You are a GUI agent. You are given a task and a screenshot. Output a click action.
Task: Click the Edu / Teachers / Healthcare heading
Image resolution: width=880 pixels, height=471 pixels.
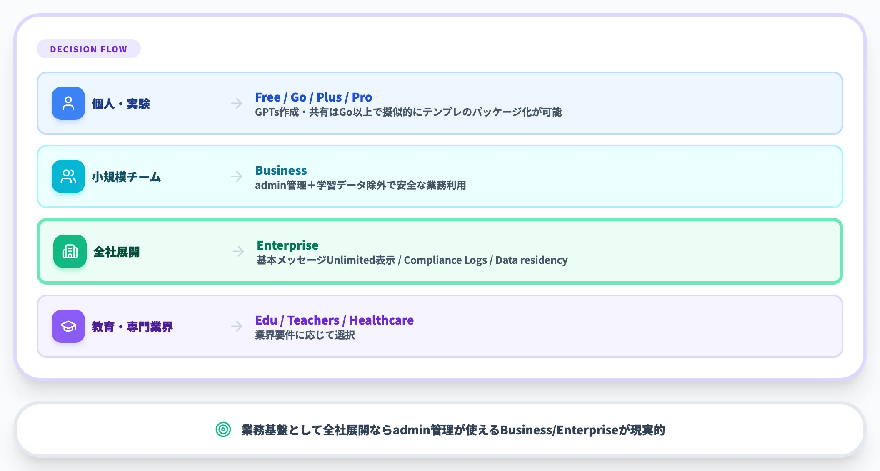(335, 320)
